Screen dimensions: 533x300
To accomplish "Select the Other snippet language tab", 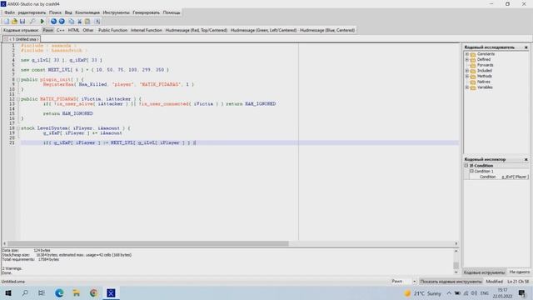I will click(88, 30).
